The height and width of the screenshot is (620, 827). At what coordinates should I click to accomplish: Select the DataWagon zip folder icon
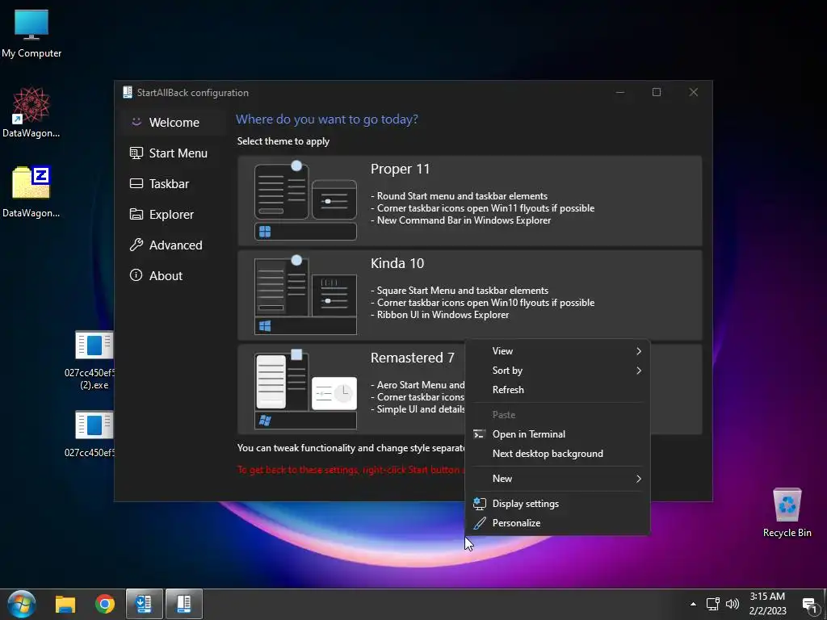pyautogui.click(x=31, y=191)
